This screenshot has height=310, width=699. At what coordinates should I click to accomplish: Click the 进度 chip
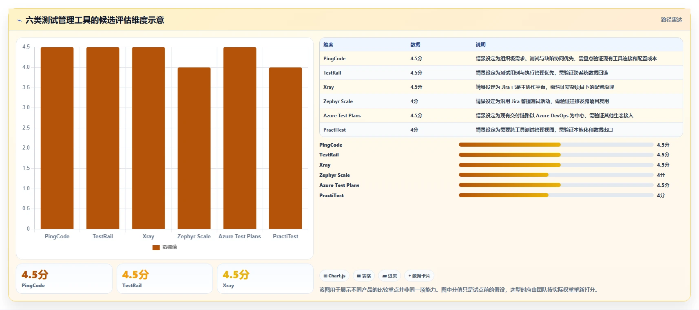click(x=389, y=276)
